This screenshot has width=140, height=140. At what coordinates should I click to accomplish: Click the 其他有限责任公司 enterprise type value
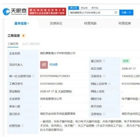(51, 99)
